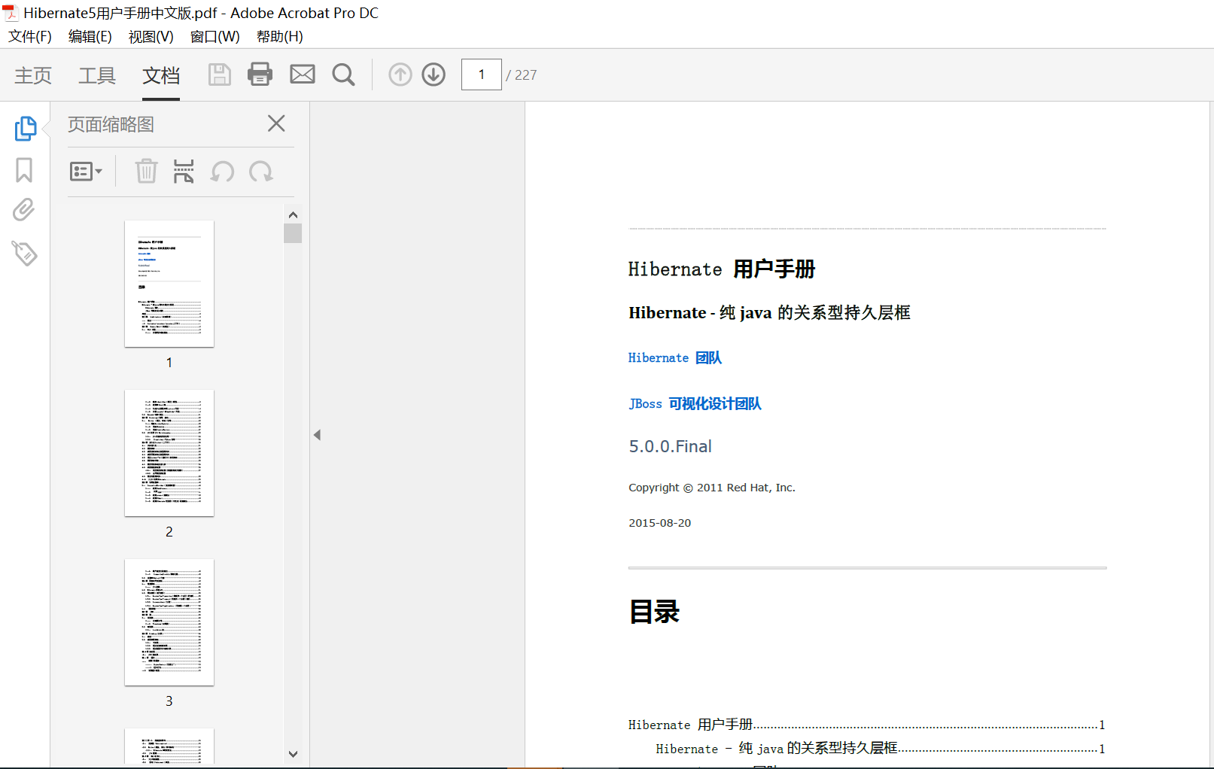This screenshot has height=769, width=1214.
Task: Open the Attachments paperclip panel
Action: [24, 210]
